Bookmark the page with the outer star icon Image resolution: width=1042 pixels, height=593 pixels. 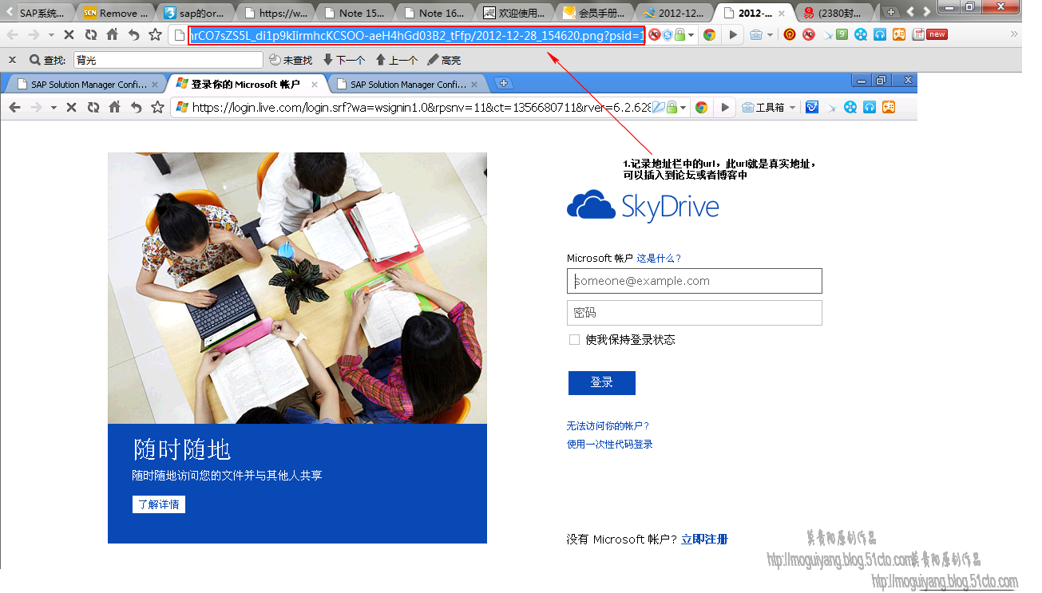pos(155,35)
